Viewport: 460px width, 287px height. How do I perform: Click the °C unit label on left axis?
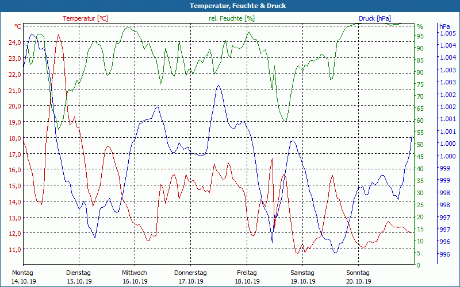[17, 26]
